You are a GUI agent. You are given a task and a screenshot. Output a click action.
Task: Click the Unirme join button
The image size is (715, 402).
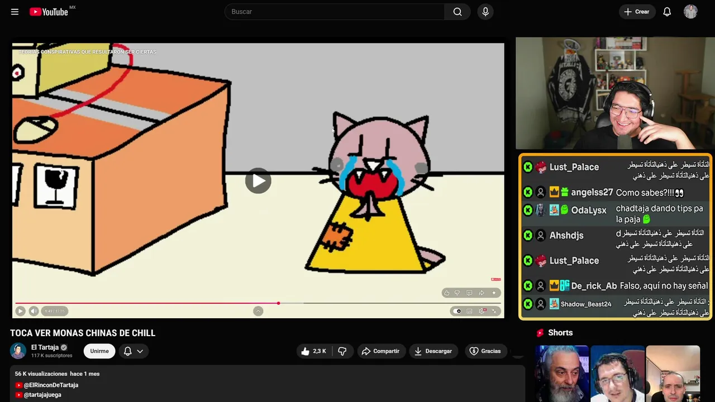pos(99,351)
